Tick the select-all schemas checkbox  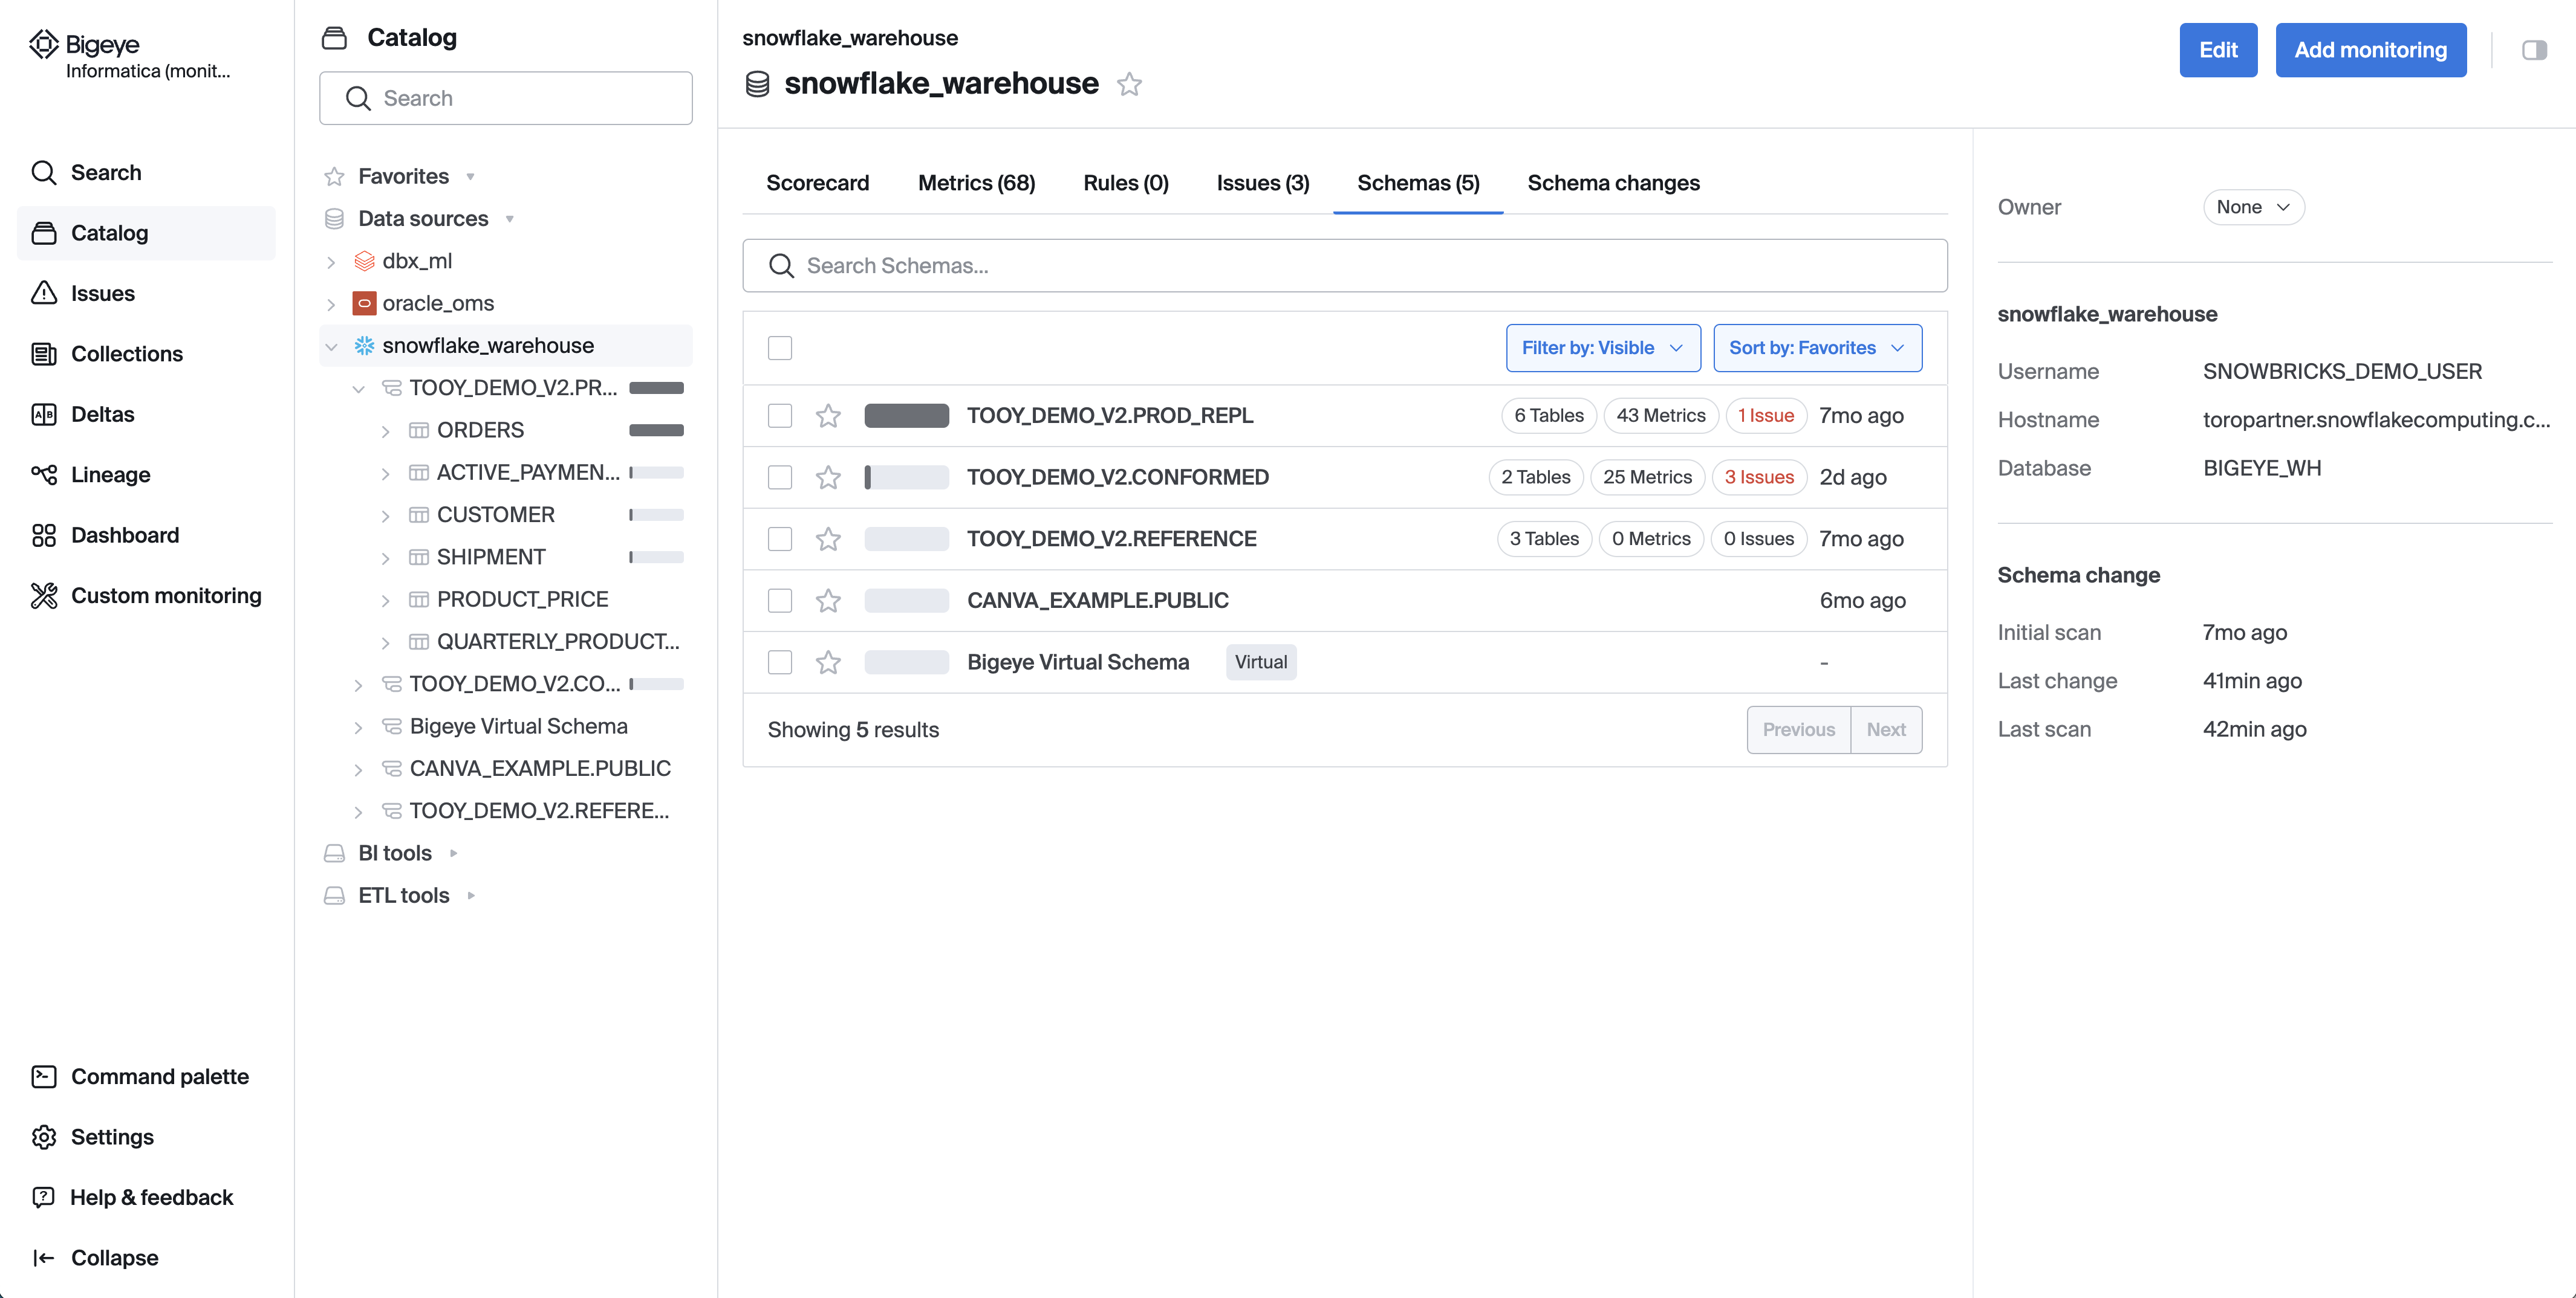coord(780,347)
